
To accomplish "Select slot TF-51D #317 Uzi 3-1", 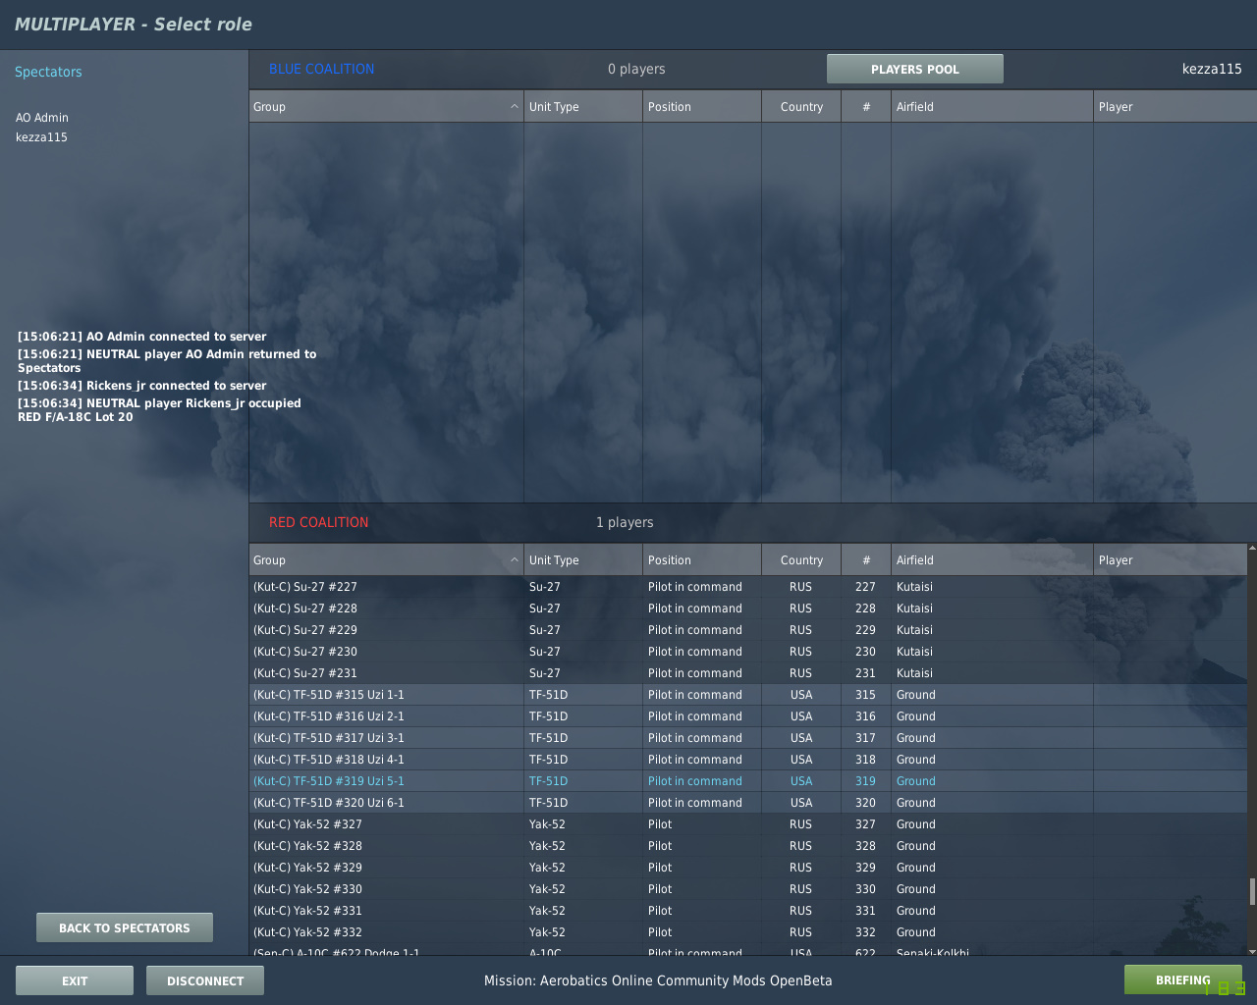I will pos(747,738).
